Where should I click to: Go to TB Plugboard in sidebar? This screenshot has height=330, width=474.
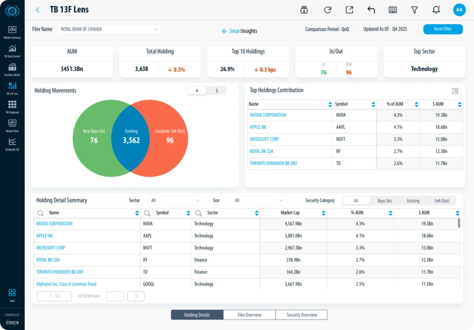pos(12,106)
